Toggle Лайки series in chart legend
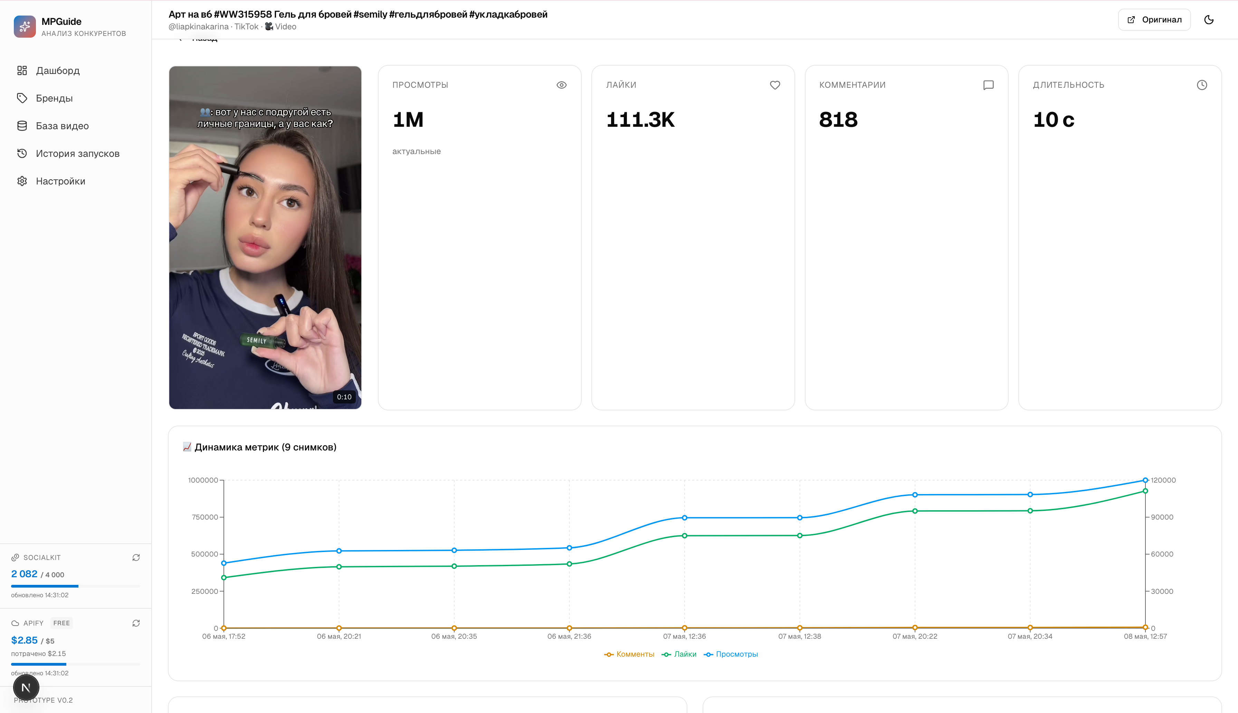The height and width of the screenshot is (713, 1238). pyautogui.click(x=679, y=654)
